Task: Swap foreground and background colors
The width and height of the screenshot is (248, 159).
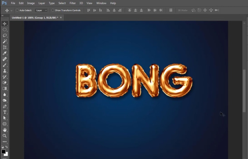Action: [7, 147]
